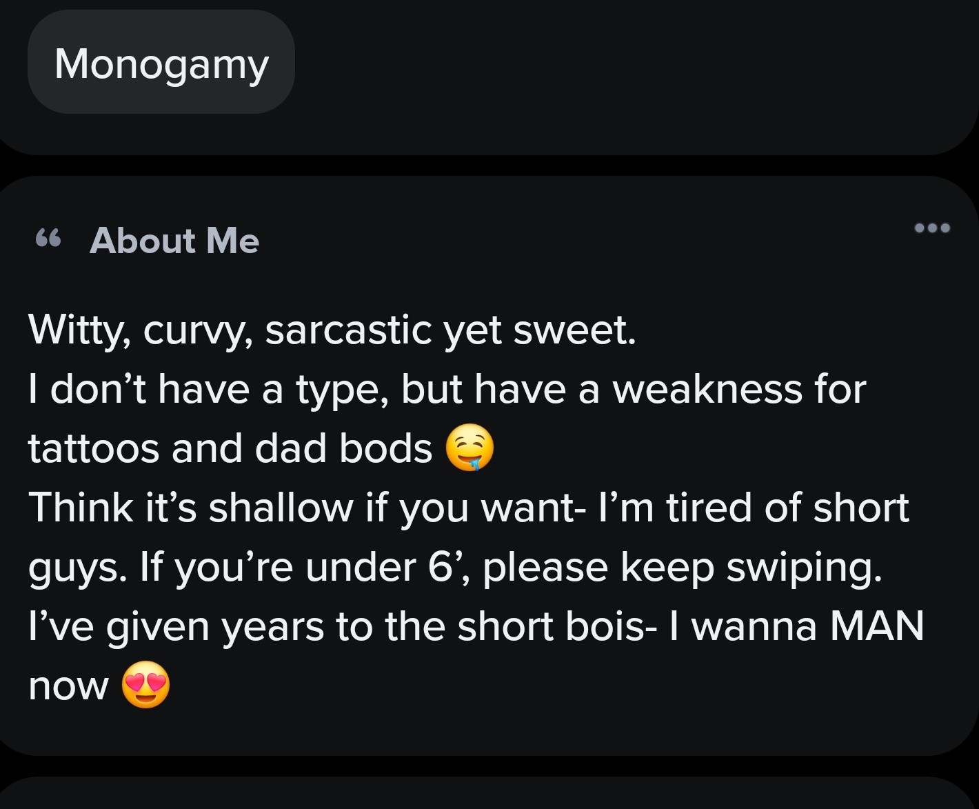Click the line starting "I don't have a type"
The image size is (979, 809).
tap(447, 389)
